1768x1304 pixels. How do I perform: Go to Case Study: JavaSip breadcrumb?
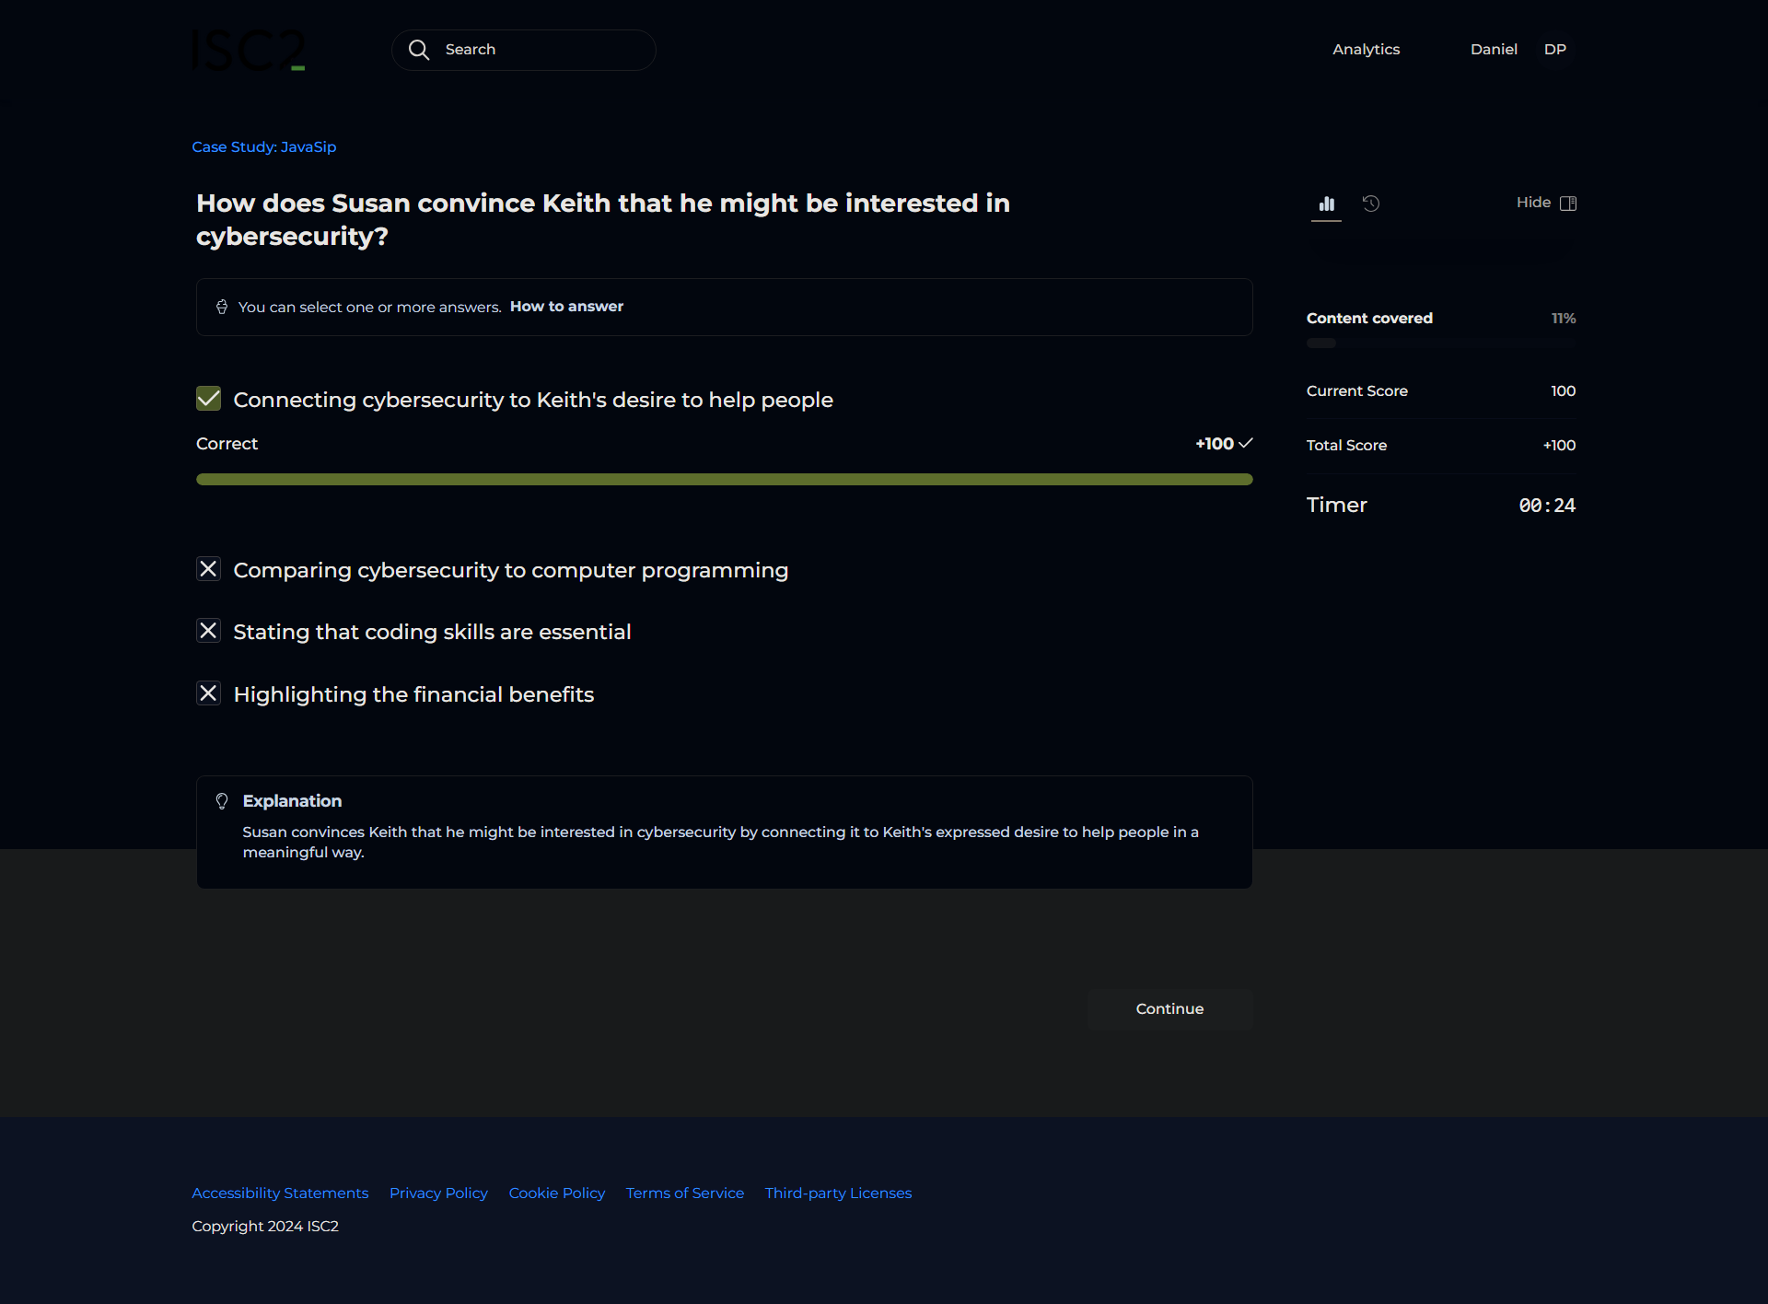tap(263, 147)
